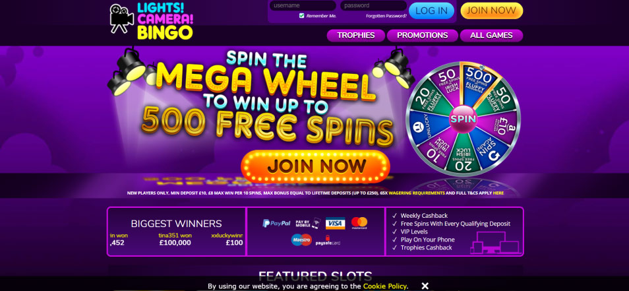Open the Forgotten Password link
The width and height of the screenshot is (629, 291).
pos(386,16)
